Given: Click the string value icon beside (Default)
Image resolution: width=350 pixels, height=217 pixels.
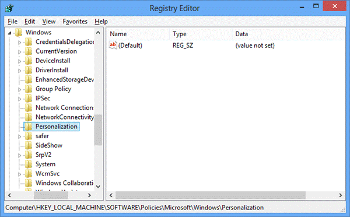Looking at the screenshot, I should [113, 45].
